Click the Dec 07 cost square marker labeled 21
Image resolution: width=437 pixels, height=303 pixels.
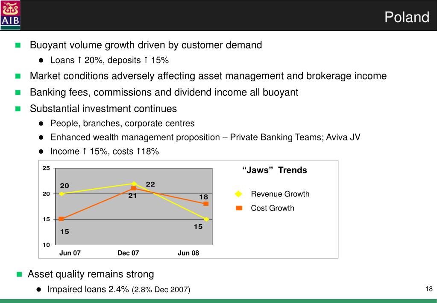(134, 188)
